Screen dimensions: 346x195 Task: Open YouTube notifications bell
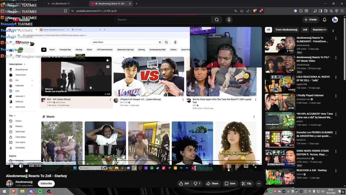click(x=325, y=19)
